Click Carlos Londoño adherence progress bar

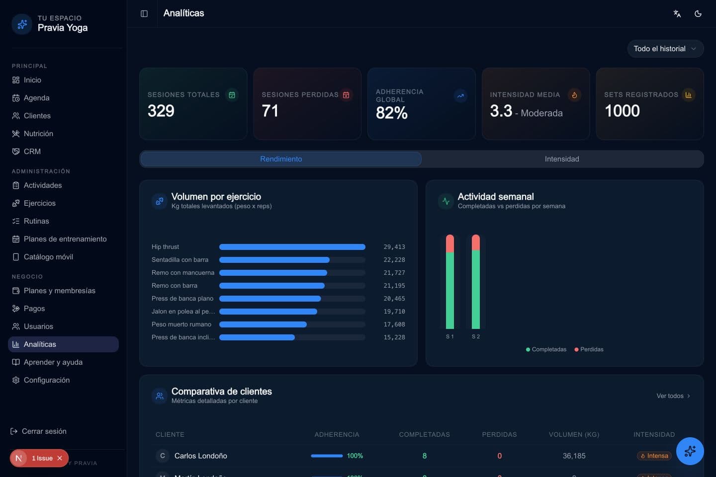(x=327, y=456)
